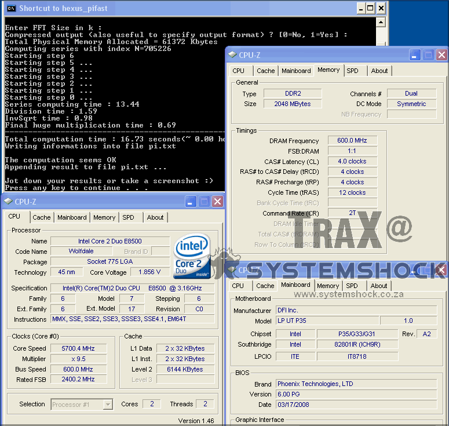The height and width of the screenshot is (426, 449).
Task: Click the Intel Core 2 Duo E8500 name field
Action: tap(110, 241)
